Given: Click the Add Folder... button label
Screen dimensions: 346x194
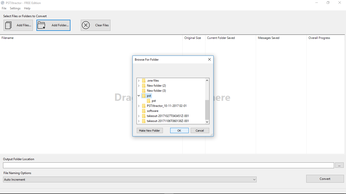Looking at the screenshot, I should coord(60,25).
